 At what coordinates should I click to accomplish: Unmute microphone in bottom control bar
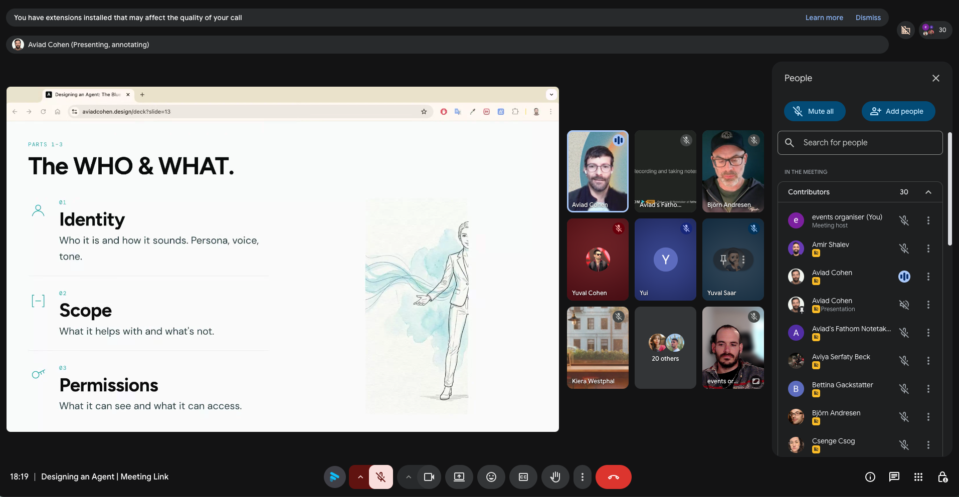coord(381,477)
